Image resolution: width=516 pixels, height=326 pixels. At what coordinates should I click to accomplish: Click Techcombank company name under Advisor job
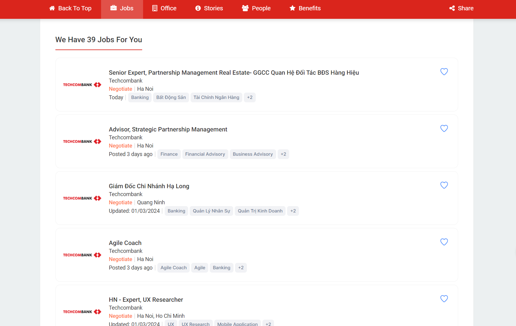pyautogui.click(x=126, y=138)
